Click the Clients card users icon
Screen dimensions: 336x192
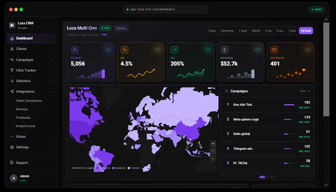click(75, 50)
